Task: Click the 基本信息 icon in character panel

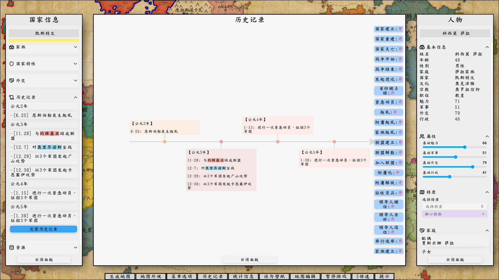Action: pyautogui.click(x=422, y=47)
